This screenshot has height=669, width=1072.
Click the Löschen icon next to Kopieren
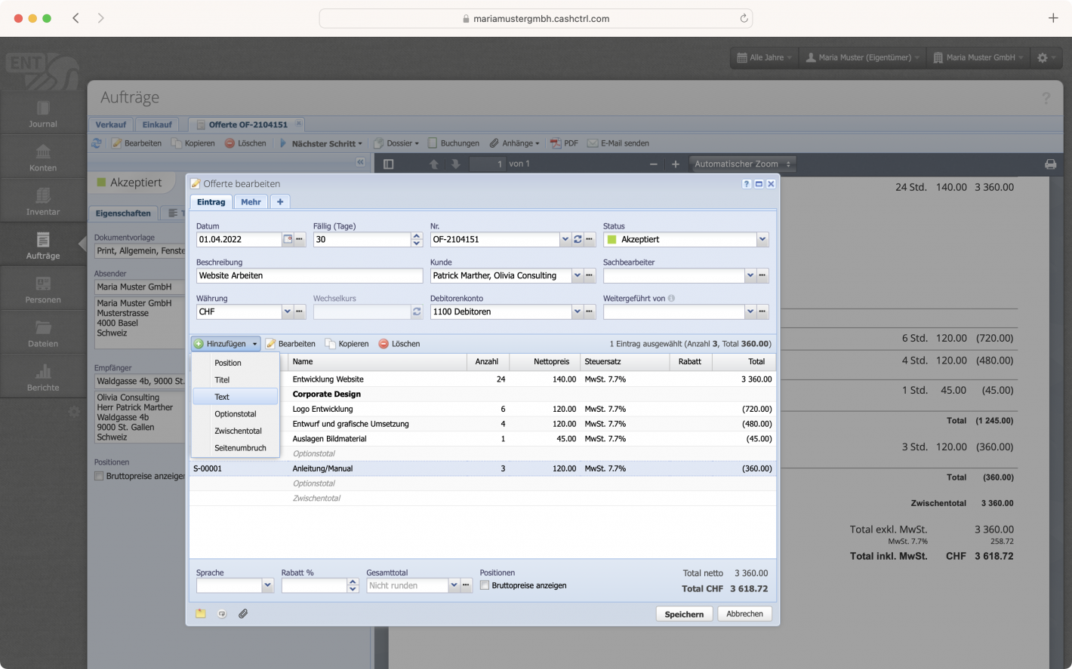point(384,343)
